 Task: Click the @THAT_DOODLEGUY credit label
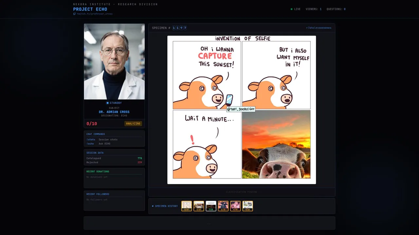tap(241, 109)
